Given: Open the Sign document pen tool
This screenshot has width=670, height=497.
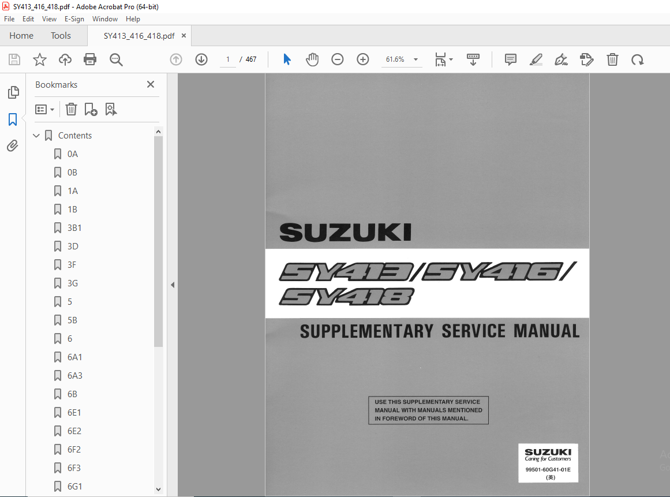Looking at the screenshot, I should [561, 59].
